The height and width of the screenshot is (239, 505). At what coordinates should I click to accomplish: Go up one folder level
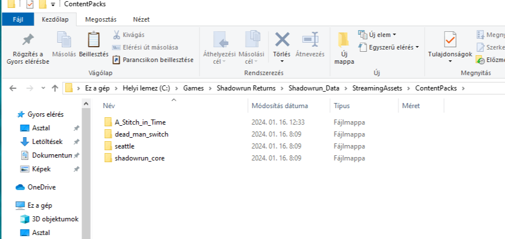click(x=55, y=88)
